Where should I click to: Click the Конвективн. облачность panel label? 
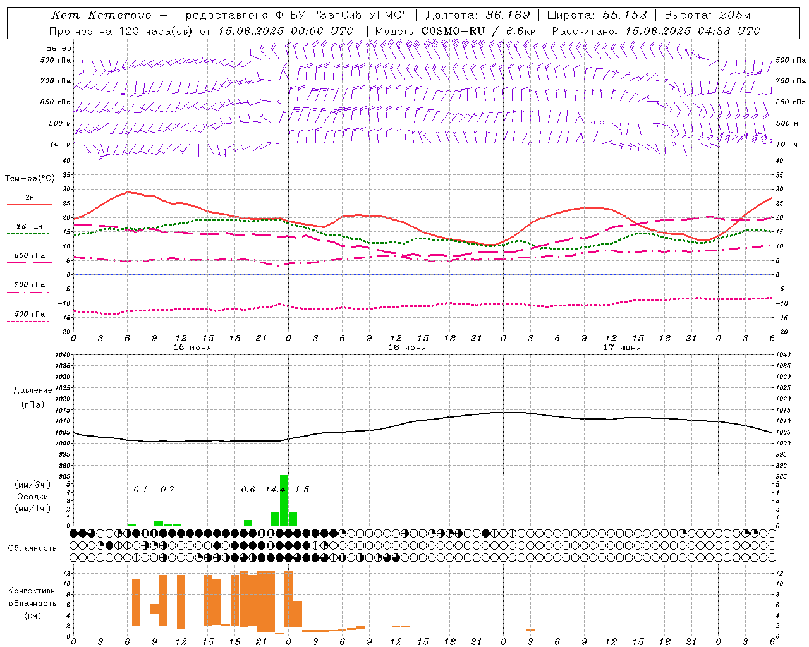pos(32,596)
